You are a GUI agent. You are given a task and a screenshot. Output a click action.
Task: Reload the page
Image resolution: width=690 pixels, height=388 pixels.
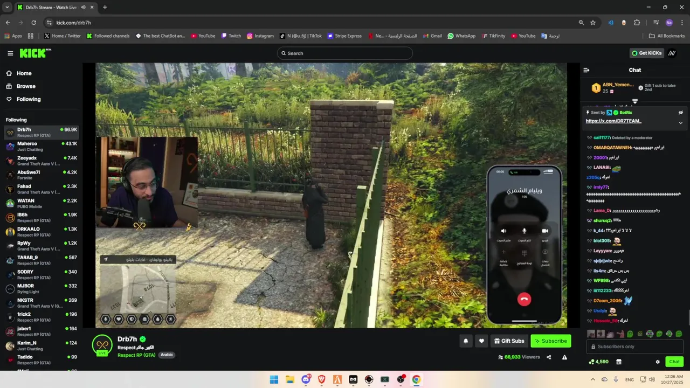pyautogui.click(x=33, y=23)
